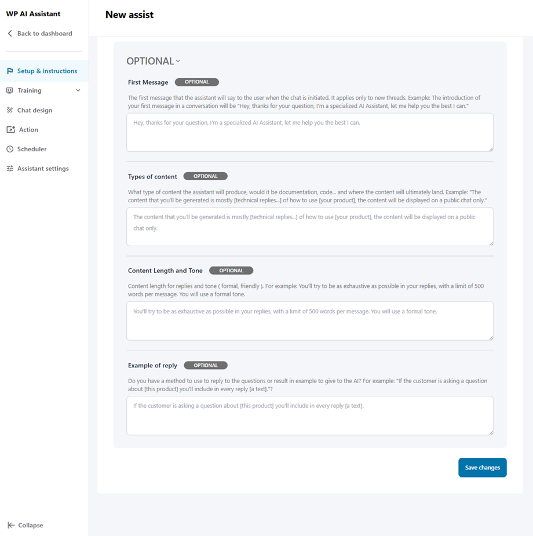The height and width of the screenshot is (536, 533).
Task: Focus the Content Length and Tone field
Action: [309, 320]
